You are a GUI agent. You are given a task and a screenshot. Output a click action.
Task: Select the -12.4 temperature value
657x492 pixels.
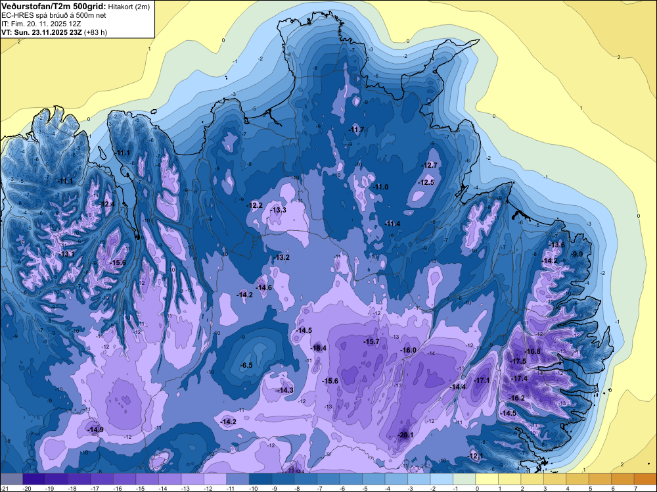pos(107,204)
